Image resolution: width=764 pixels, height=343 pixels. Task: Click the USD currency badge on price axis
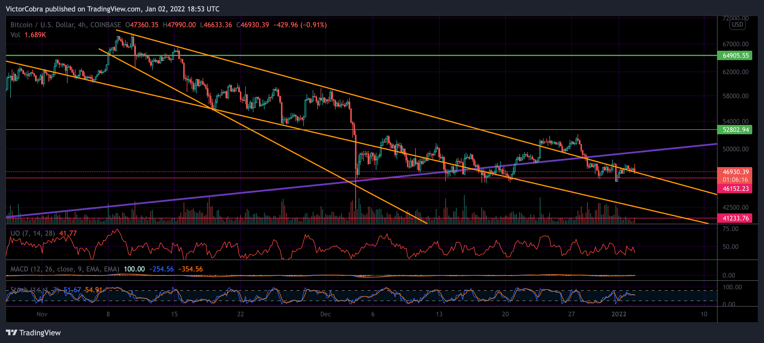pos(737,25)
